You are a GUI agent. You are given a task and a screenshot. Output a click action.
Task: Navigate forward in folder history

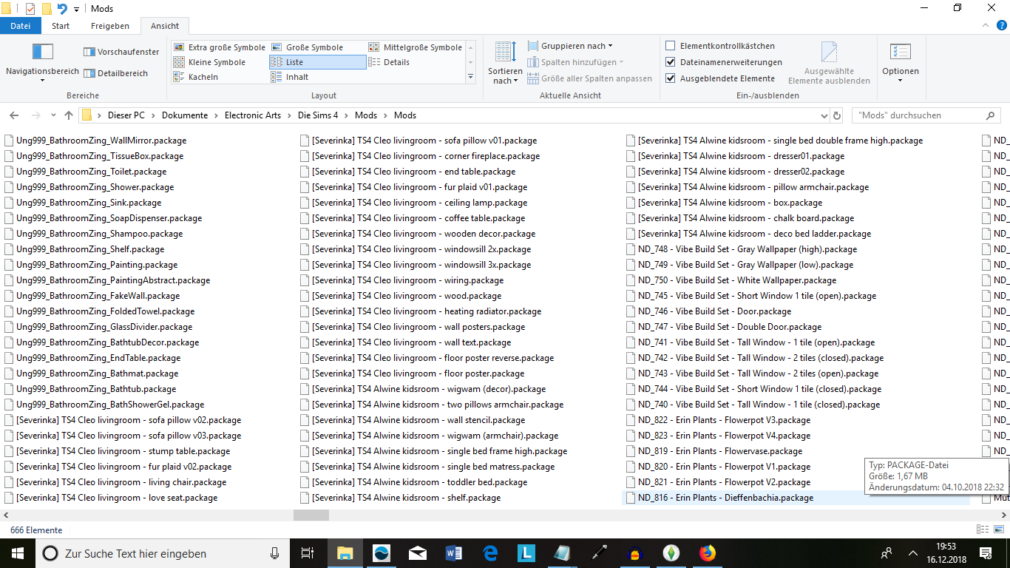pyautogui.click(x=35, y=115)
